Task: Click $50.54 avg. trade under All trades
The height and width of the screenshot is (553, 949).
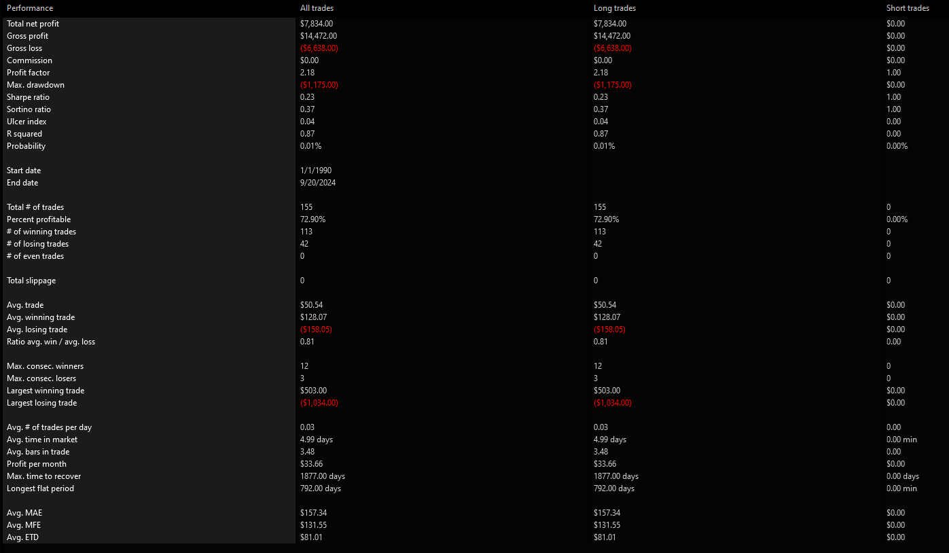Action: click(312, 305)
